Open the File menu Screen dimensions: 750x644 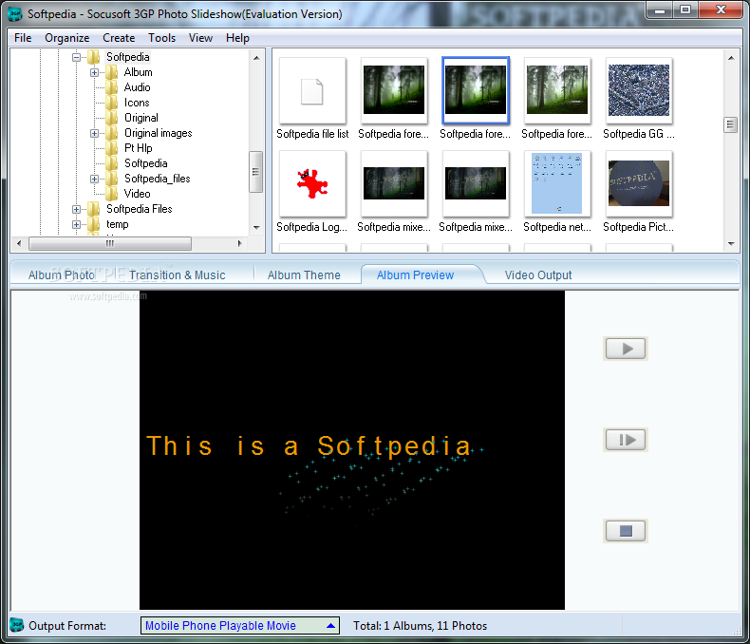(23, 38)
